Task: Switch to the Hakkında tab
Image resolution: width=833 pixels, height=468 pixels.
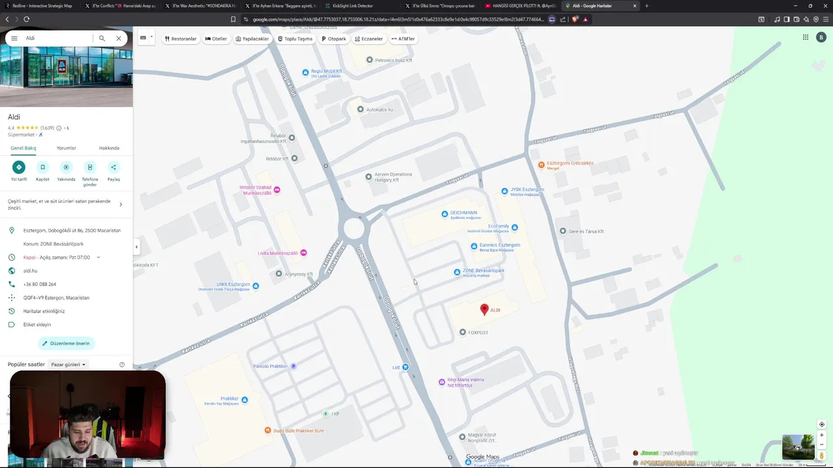Action: [109, 148]
